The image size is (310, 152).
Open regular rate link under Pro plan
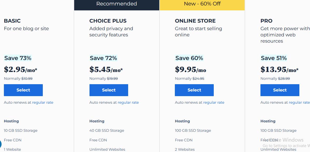tap(299, 102)
